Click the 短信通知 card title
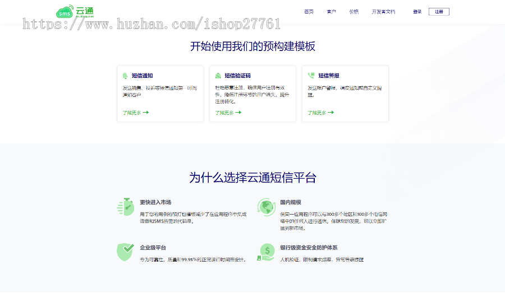The width and height of the screenshot is (505, 293). tap(143, 76)
